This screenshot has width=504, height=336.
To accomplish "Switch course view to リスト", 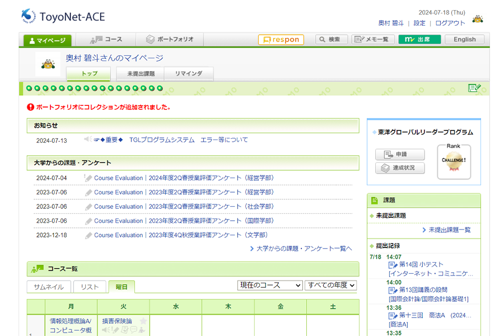I will click(x=90, y=287).
